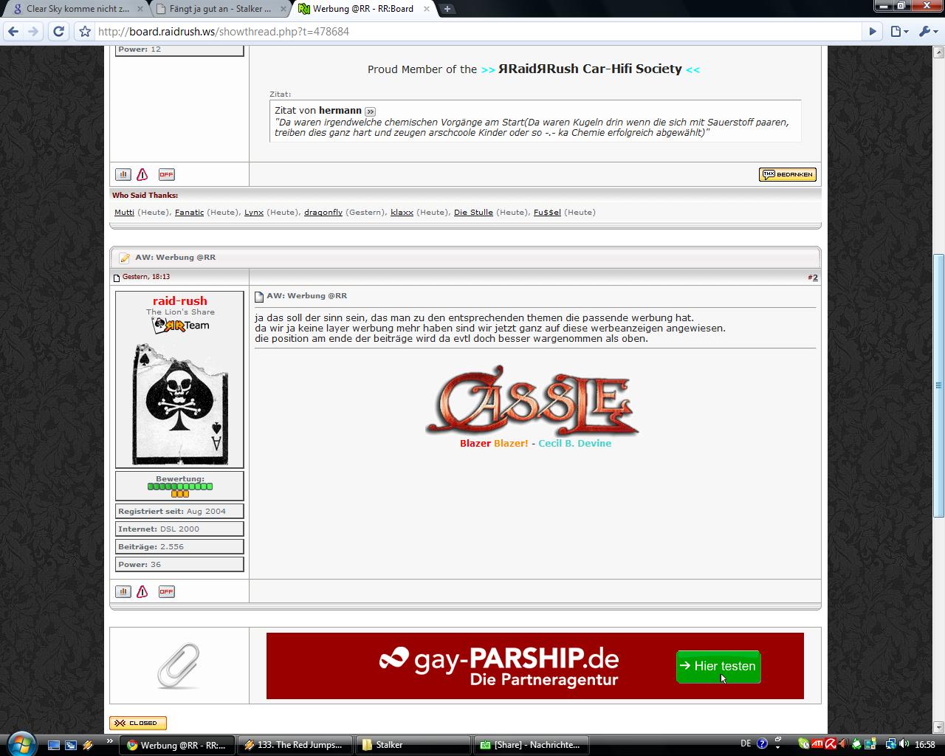This screenshot has height=756, width=945.
Task: Bookmark this page with the star icon
Action: tap(85, 32)
